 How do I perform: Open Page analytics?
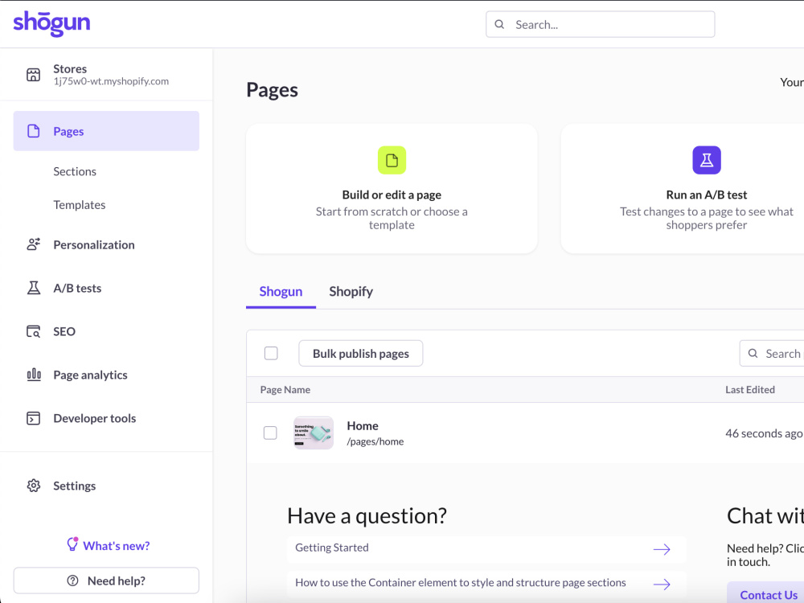click(90, 375)
